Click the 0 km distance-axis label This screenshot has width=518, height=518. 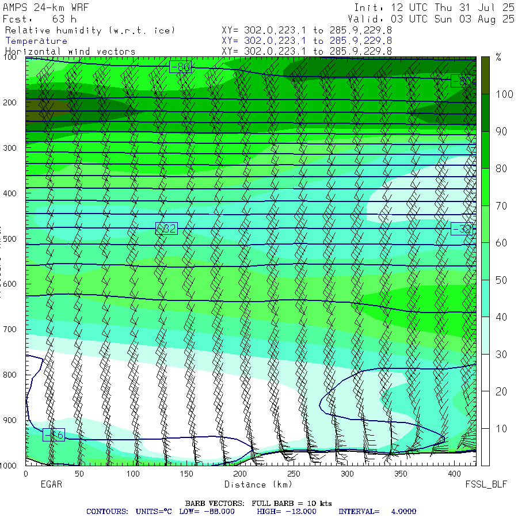click(26, 474)
